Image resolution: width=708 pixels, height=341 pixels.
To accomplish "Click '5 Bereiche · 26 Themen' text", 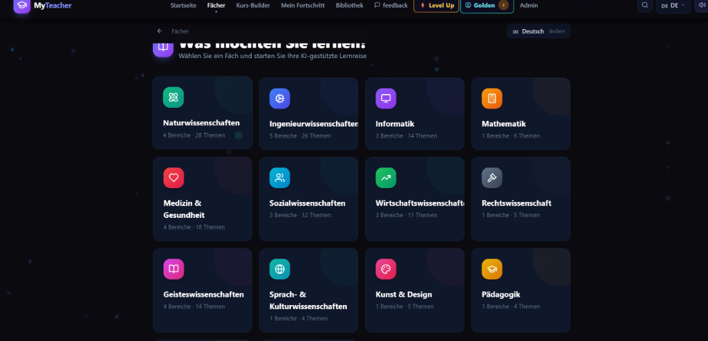I will (x=300, y=136).
